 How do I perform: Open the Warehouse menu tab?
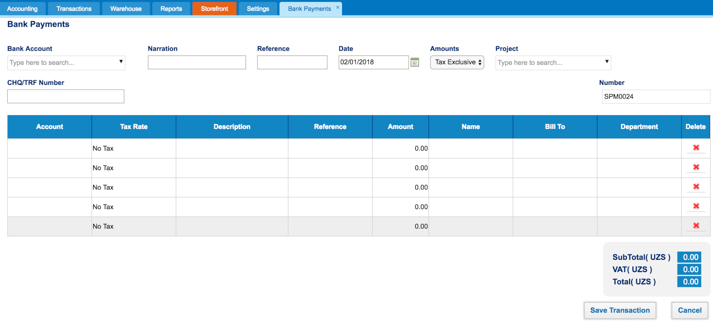(126, 9)
